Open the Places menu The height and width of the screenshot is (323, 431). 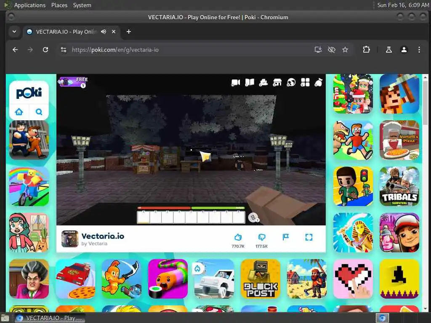tap(59, 5)
